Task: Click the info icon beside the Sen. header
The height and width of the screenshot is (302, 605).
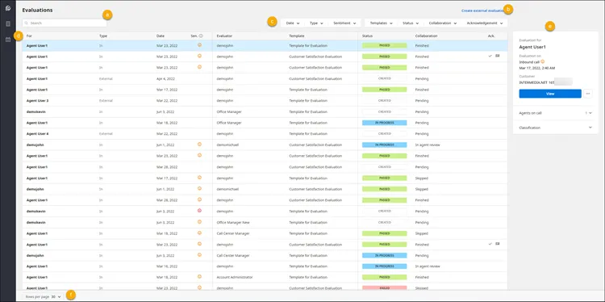Action: [201, 36]
